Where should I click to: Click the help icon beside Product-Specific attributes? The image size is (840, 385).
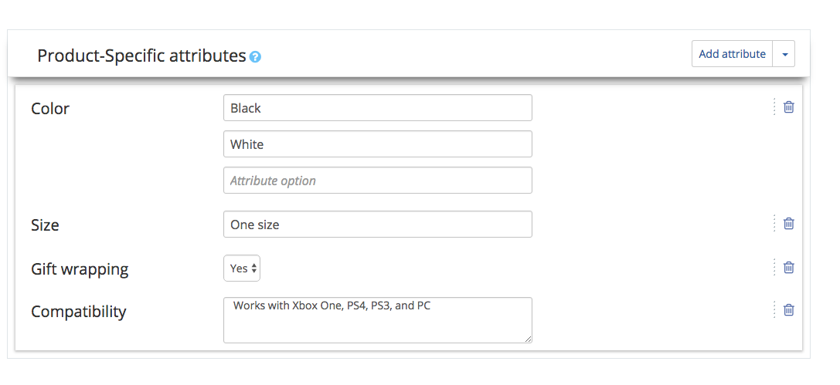(256, 57)
